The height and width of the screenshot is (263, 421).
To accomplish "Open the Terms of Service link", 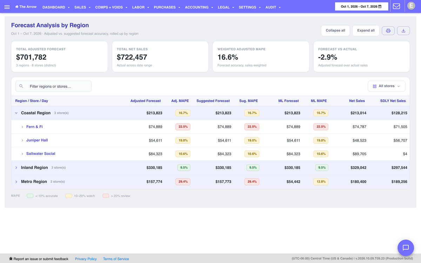I will click(x=116, y=259).
